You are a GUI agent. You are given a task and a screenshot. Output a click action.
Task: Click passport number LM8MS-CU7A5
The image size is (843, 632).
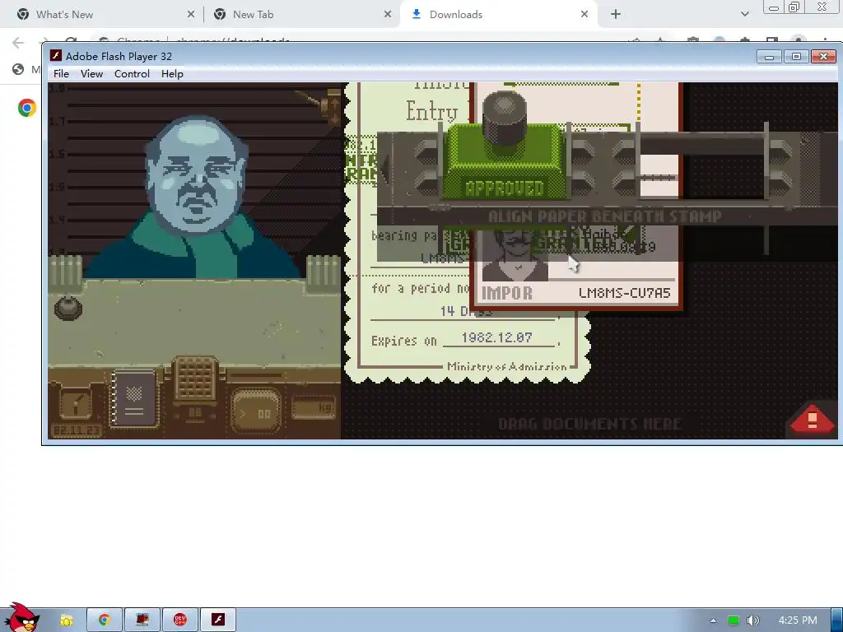click(624, 294)
